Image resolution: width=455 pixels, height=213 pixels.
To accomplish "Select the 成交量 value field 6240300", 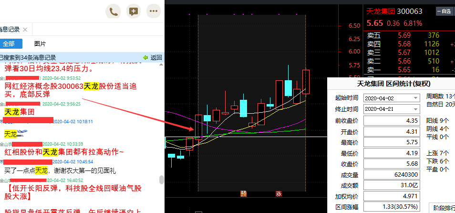I will (392, 175).
